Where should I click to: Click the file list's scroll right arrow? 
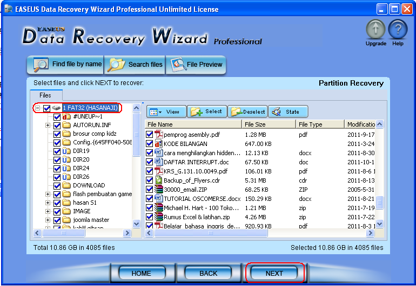coord(370,233)
